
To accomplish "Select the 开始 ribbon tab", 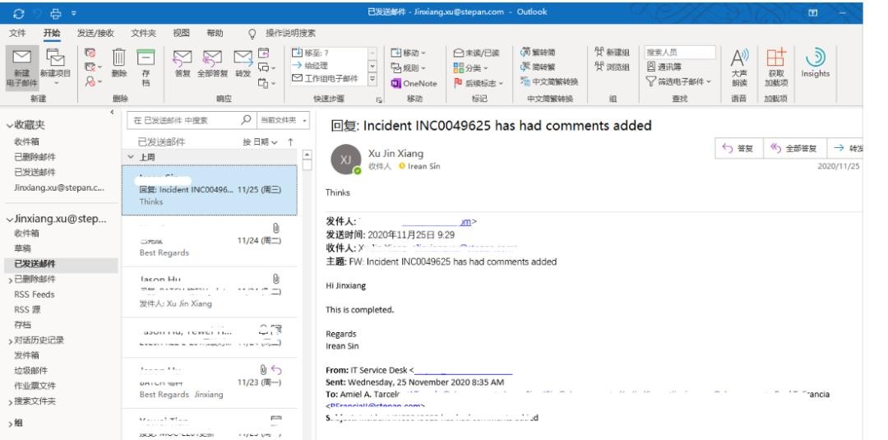I will [52, 34].
